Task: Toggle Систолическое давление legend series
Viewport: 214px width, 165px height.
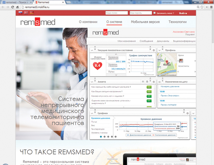Action: click(x=164, y=135)
